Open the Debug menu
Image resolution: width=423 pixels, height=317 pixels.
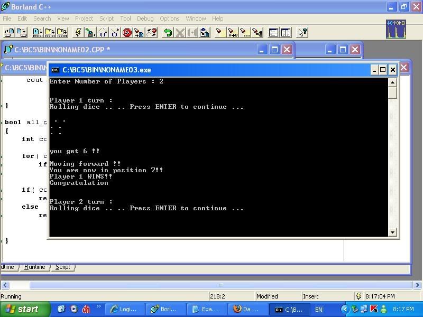(x=145, y=18)
